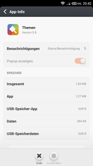Tap the Ende label

[x=39, y=163]
